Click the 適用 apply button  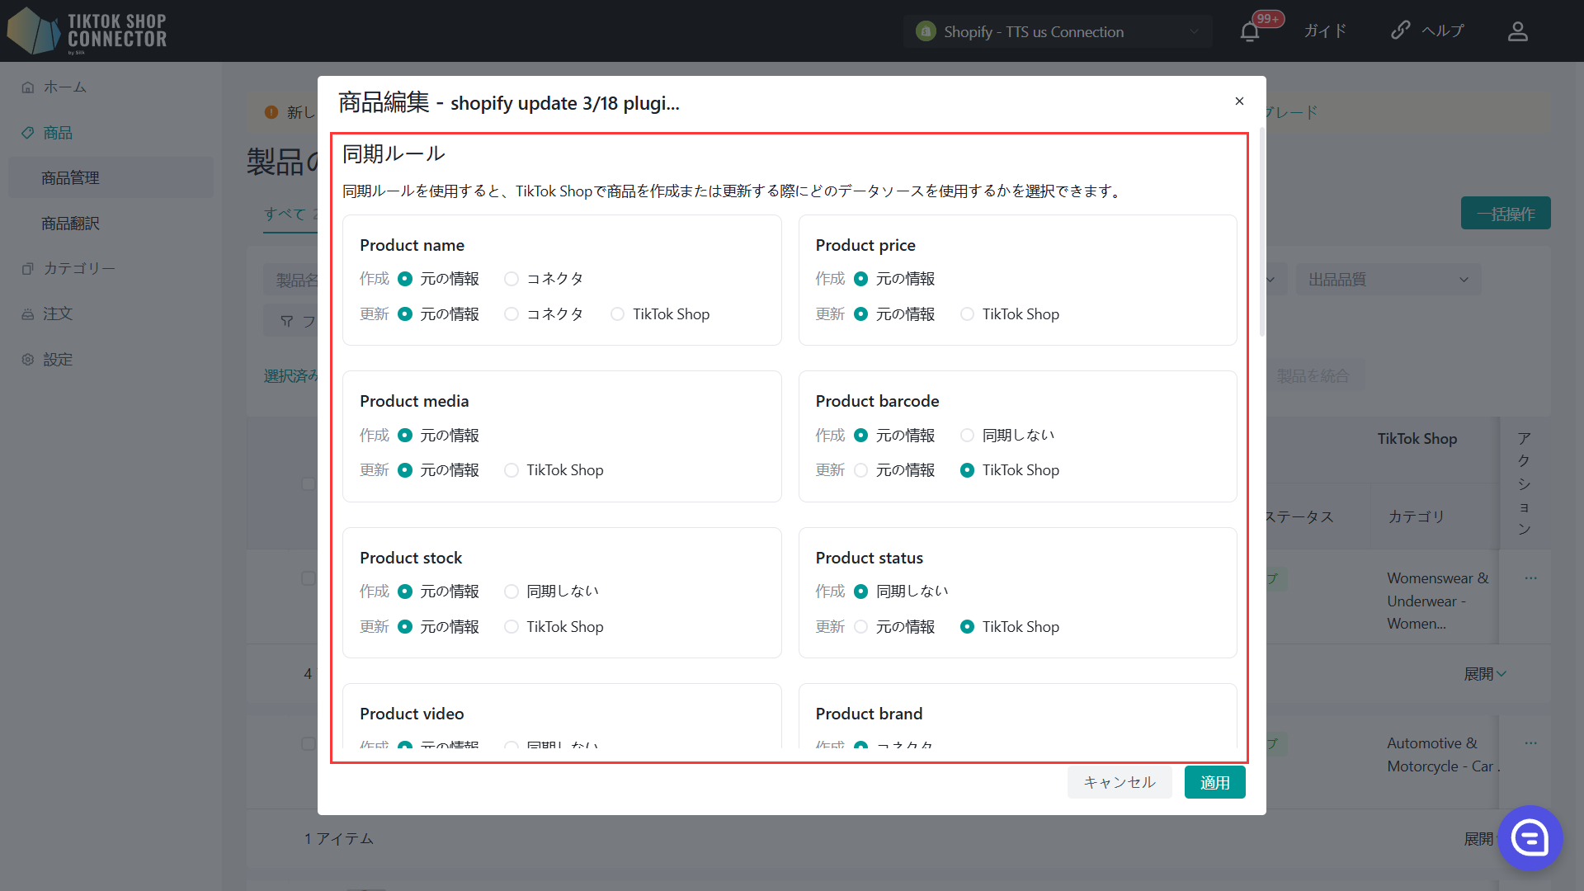(1214, 782)
